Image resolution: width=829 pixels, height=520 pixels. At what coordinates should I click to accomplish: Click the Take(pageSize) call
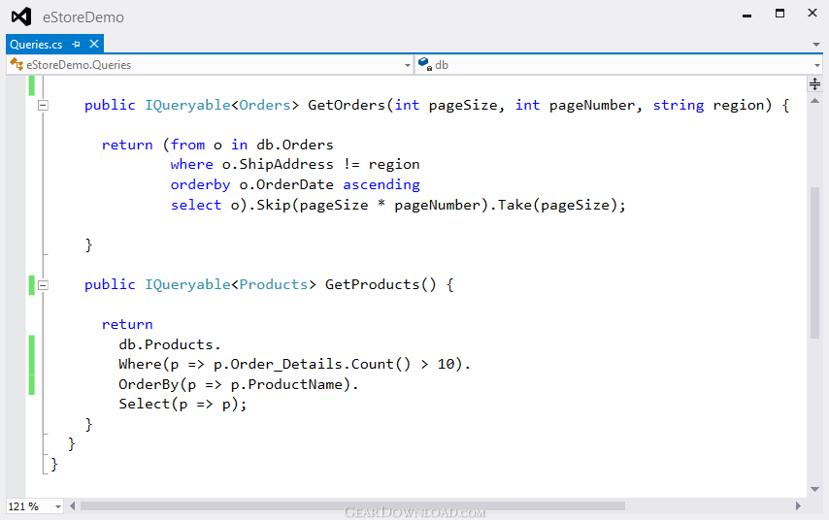point(558,205)
